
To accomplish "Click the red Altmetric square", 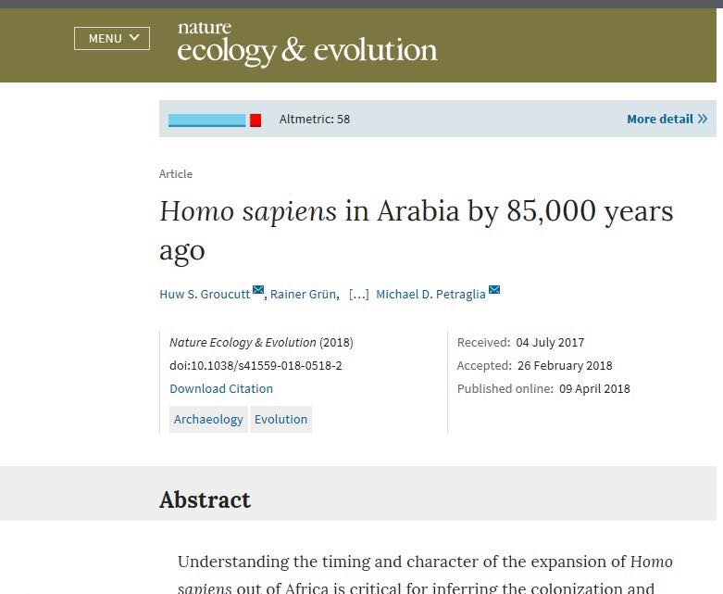I will (256, 120).
